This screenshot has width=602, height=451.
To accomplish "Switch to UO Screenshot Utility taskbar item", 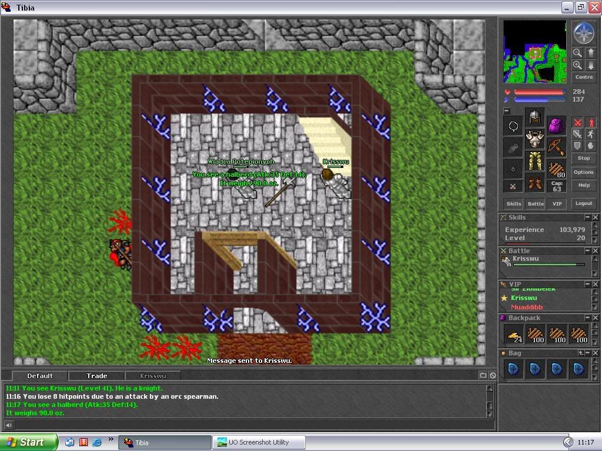I will click(259, 442).
